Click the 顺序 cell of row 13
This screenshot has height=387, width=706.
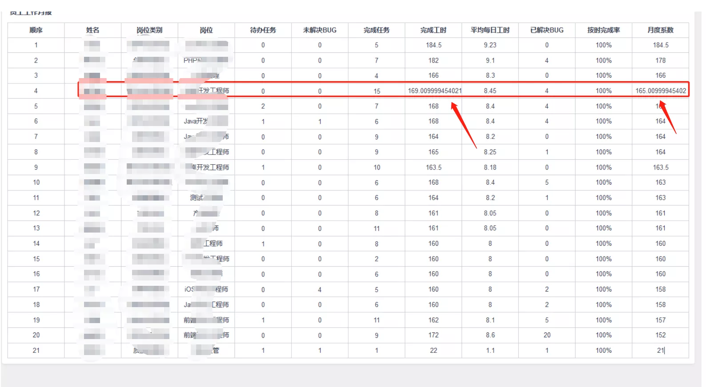[x=36, y=229]
